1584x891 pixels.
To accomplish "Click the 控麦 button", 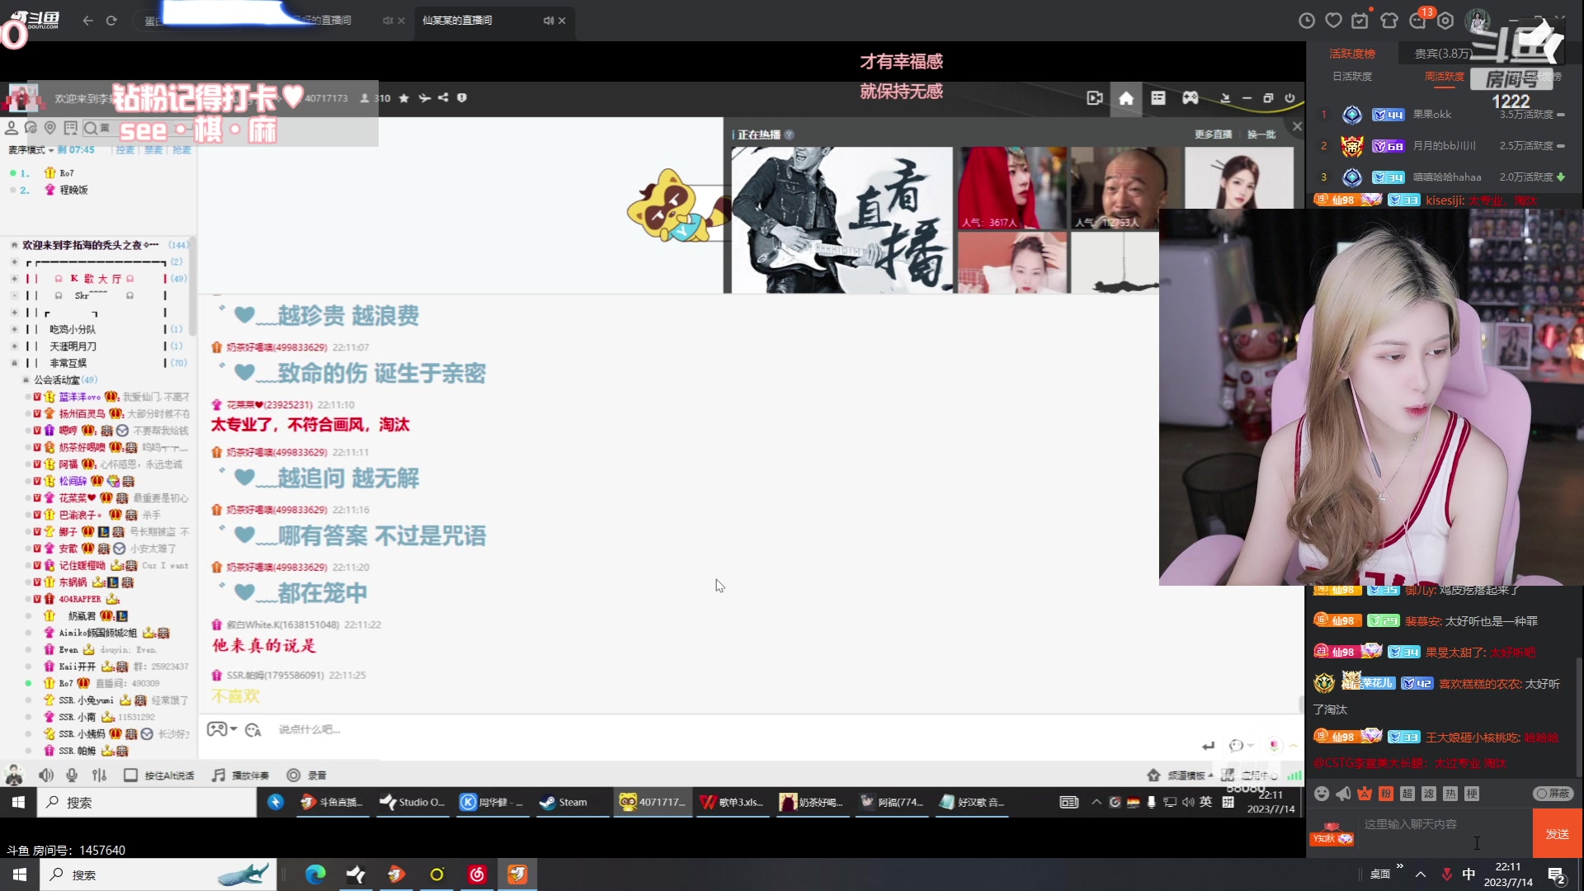I will tap(125, 150).
